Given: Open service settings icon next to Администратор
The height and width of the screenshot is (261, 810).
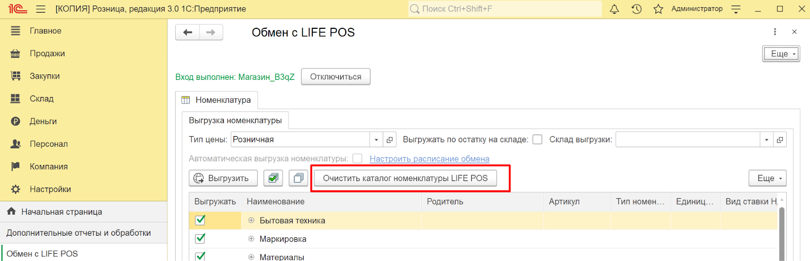Looking at the screenshot, I should pyautogui.click(x=736, y=9).
